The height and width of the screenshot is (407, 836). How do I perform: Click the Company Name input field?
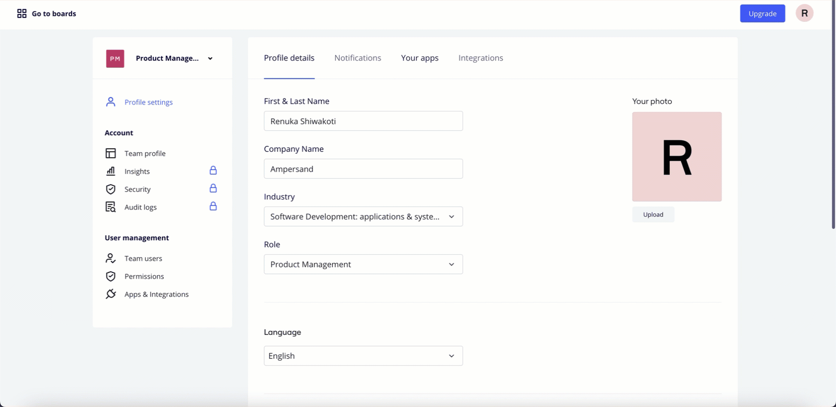(x=363, y=169)
